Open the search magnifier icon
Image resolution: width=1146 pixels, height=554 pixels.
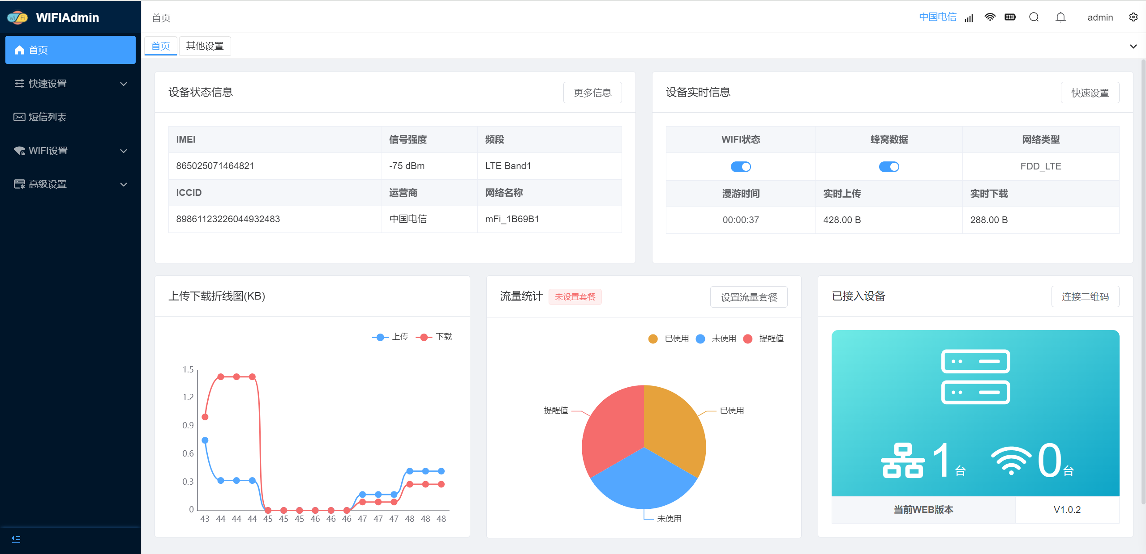coord(1034,17)
